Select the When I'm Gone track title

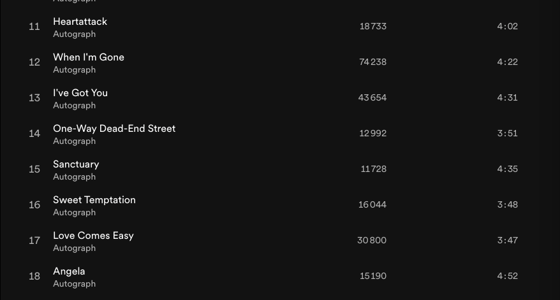click(x=89, y=57)
